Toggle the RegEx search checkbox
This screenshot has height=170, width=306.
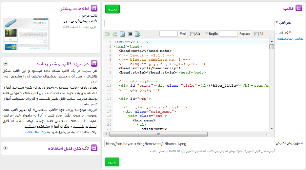pyautogui.click(x=206, y=34)
